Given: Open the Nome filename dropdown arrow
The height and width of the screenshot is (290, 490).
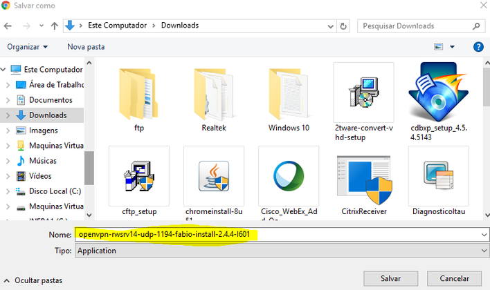Looking at the screenshot, I should click(x=484, y=235).
